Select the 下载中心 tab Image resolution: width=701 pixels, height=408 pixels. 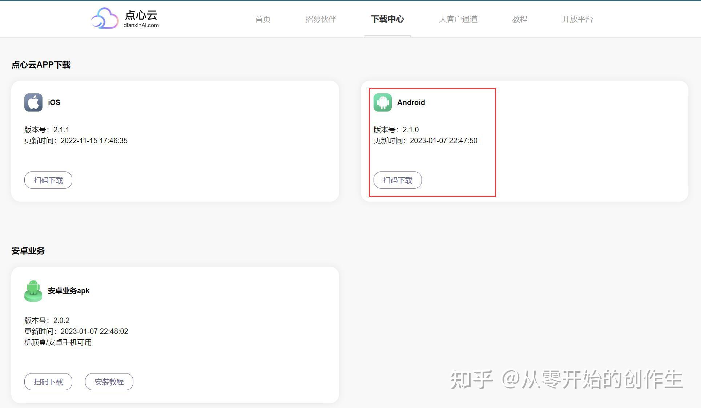click(387, 19)
